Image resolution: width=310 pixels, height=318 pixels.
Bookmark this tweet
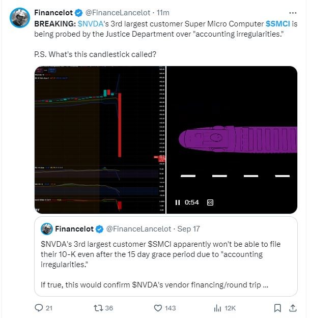[277, 308]
